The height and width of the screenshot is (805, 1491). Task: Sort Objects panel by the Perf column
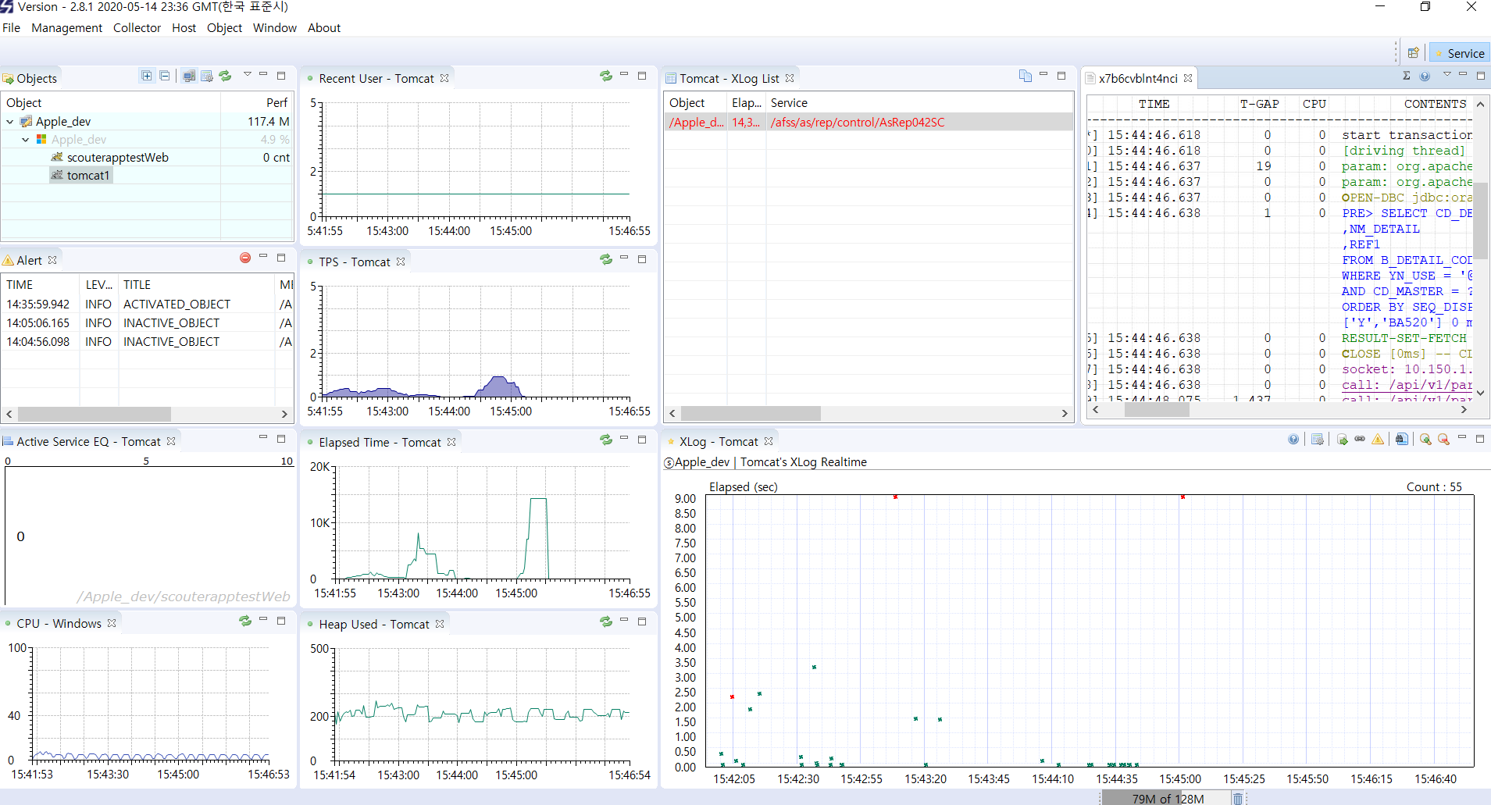(x=256, y=103)
